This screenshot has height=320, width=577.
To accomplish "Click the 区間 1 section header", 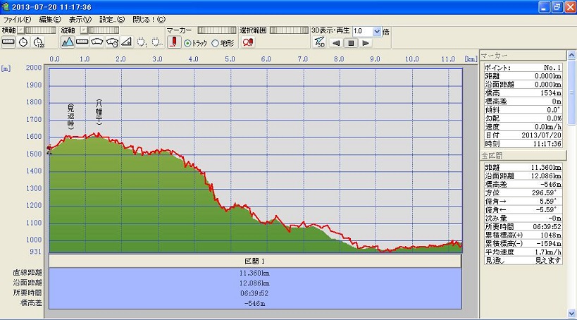I will click(255, 261).
